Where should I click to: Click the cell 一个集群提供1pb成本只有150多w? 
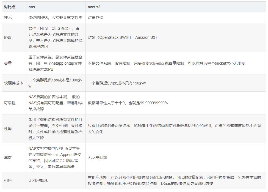click(176, 83)
